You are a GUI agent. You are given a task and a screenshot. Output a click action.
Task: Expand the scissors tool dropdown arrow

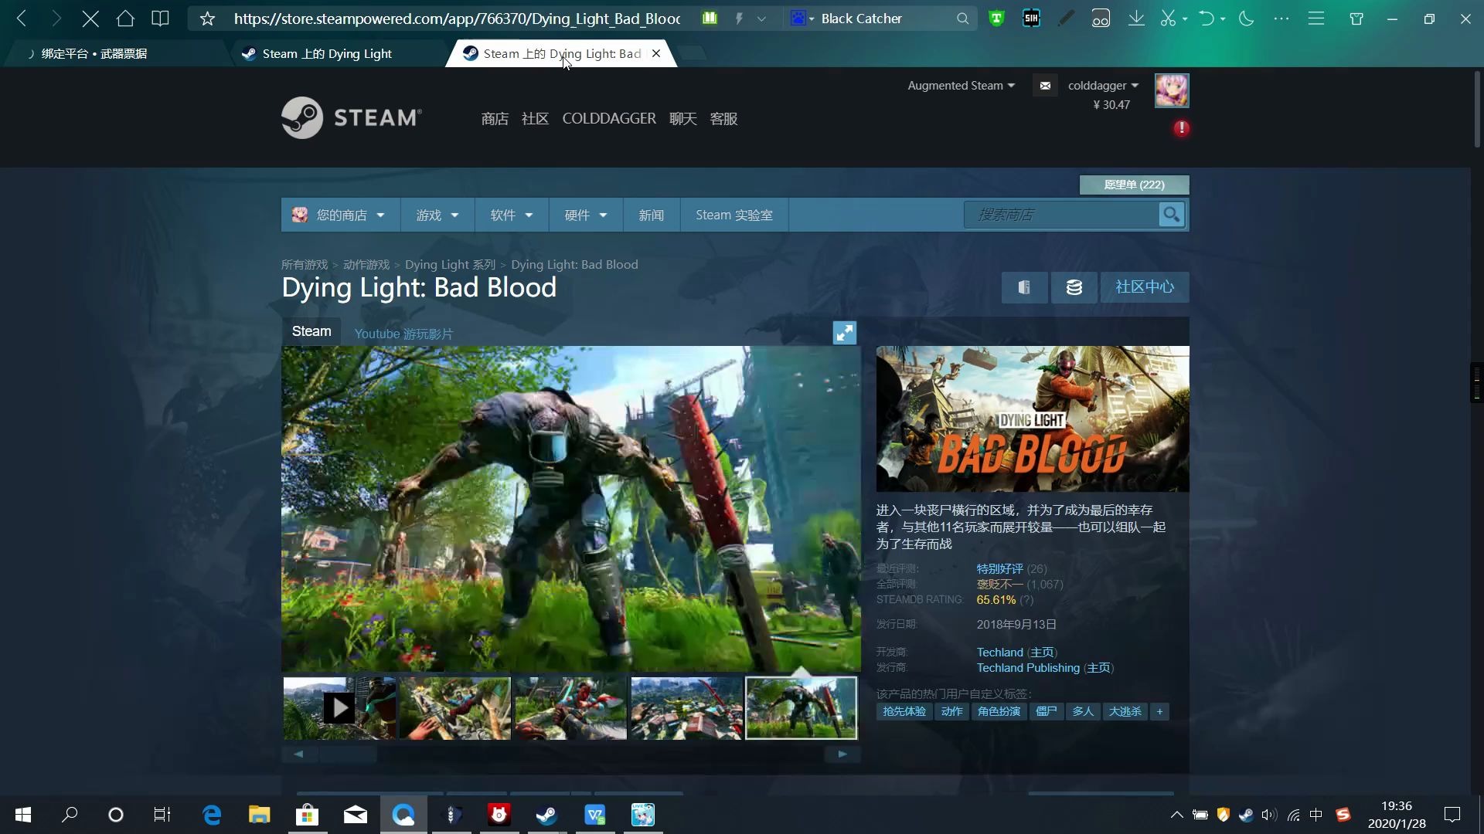pyautogui.click(x=1185, y=19)
